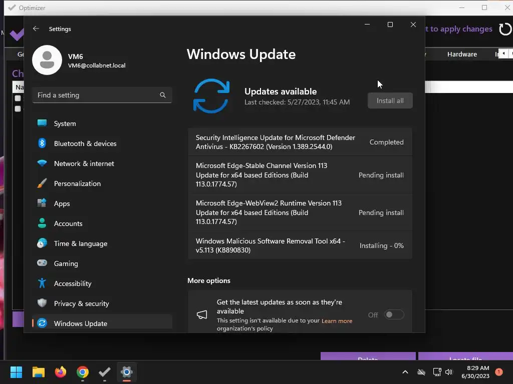Screen dimensions: 513x384
Task: Select the Security Intelligence Update row
Action: click(300, 142)
